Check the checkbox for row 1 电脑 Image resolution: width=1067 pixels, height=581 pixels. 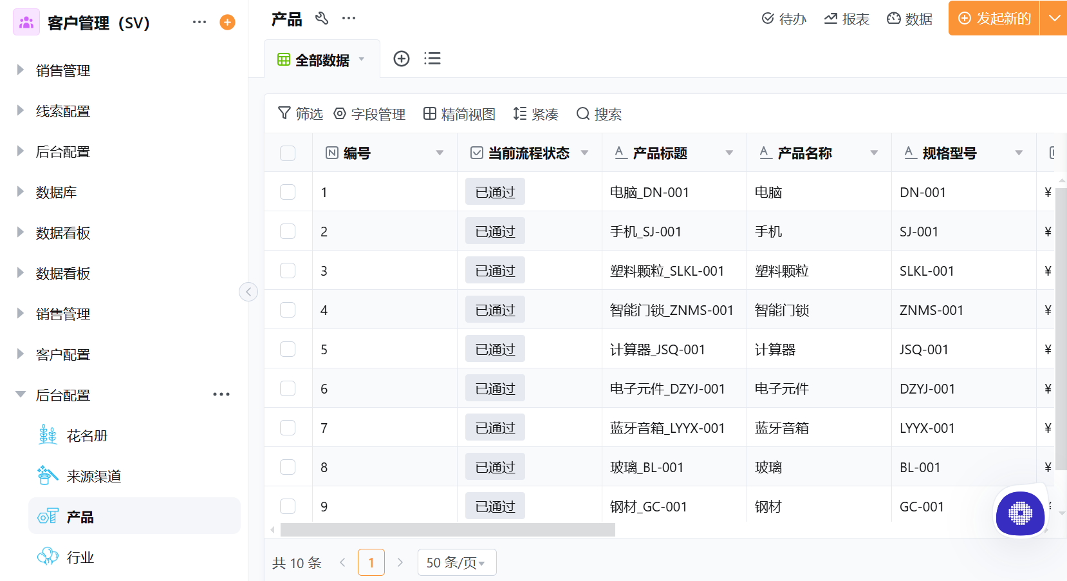pyautogui.click(x=288, y=191)
